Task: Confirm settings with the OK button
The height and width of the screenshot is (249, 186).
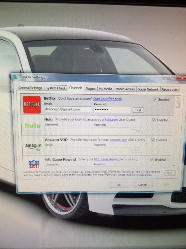Action: 119,185
